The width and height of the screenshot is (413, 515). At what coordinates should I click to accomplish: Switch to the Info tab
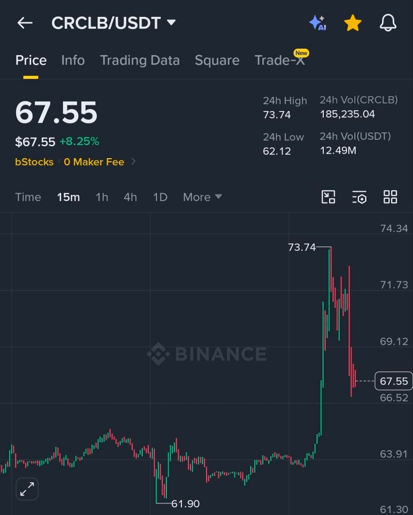73,60
